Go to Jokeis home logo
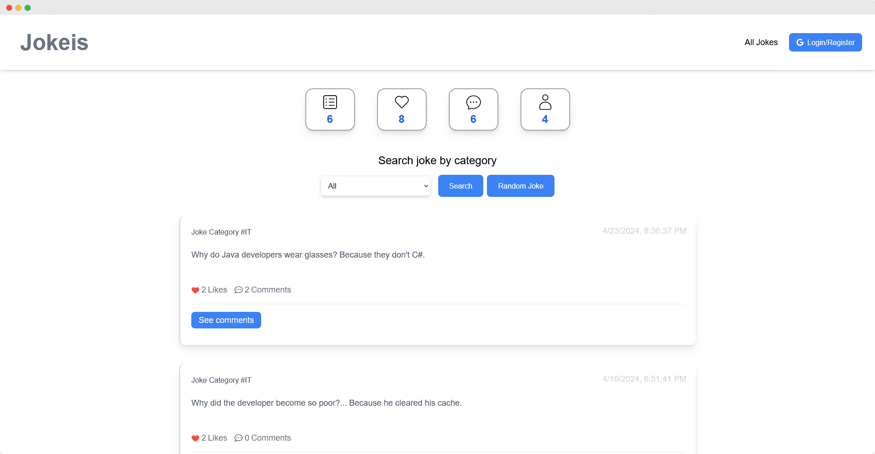This screenshot has height=454, width=875. 54,42
